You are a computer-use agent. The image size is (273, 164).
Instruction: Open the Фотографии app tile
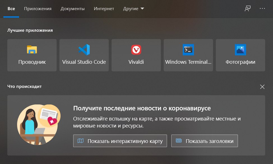click(x=240, y=55)
